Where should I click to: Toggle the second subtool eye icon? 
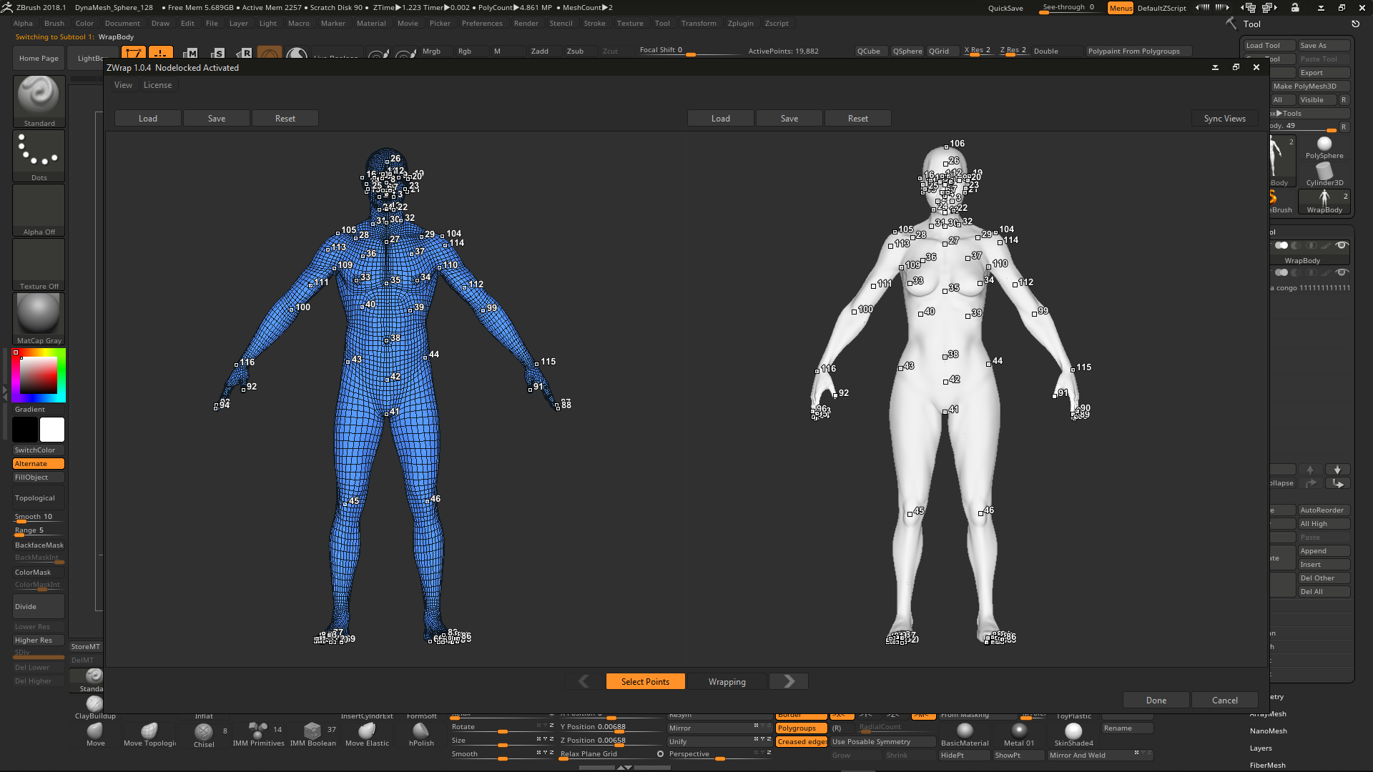click(1342, 272)
